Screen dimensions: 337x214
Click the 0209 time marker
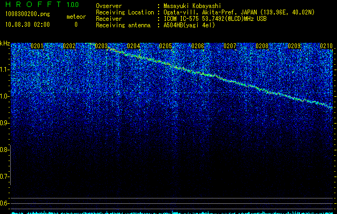294,45
